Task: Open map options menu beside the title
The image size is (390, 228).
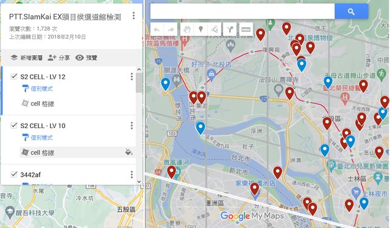Action: [133, 16]
